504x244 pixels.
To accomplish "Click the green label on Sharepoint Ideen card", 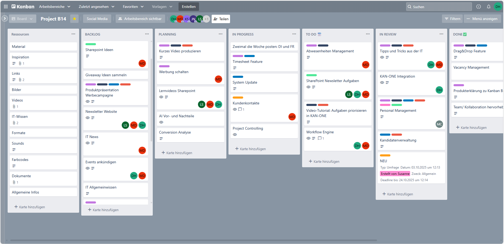I will [91, 44].
